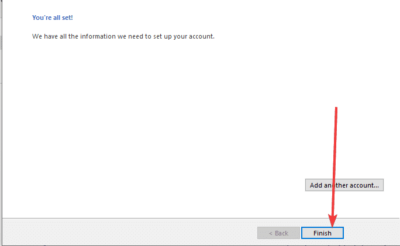Click the red arrow's pointed tip

coord(332,226)
